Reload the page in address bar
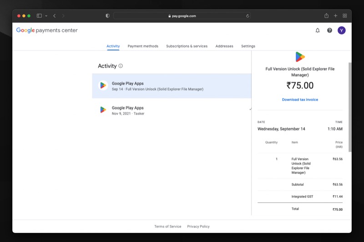The image size is (364, 242). tap(248, 16)
